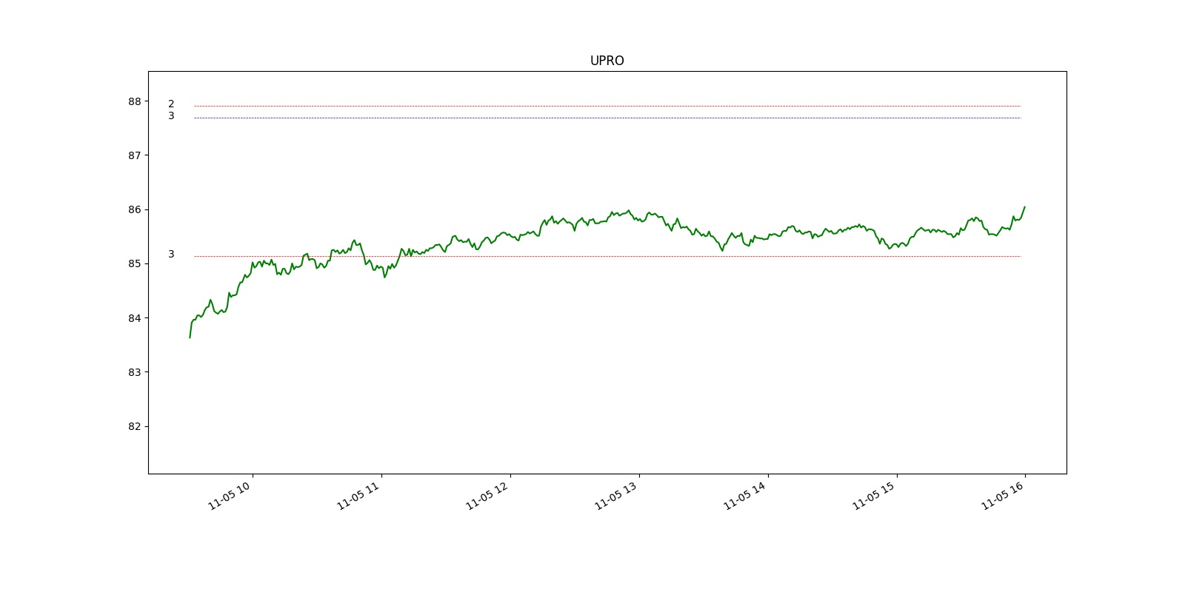Click the 87 y-axis label
This screenshot has height=592, width=1185.
pyautogui.click(x=134, y=155)
